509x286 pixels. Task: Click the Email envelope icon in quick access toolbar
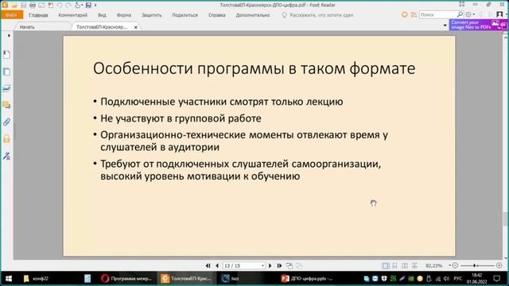tap(41, 6)
